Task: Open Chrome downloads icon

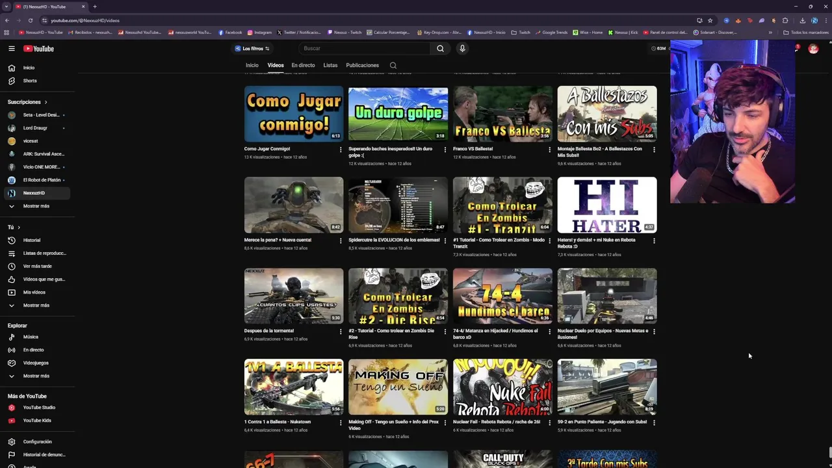Action: coord(802,20)
